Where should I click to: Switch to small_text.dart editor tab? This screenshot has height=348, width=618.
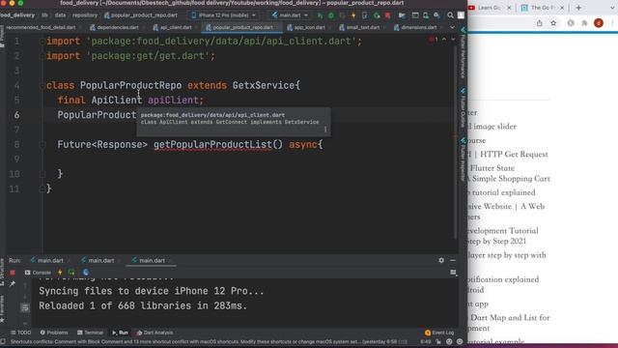(360, 28)
